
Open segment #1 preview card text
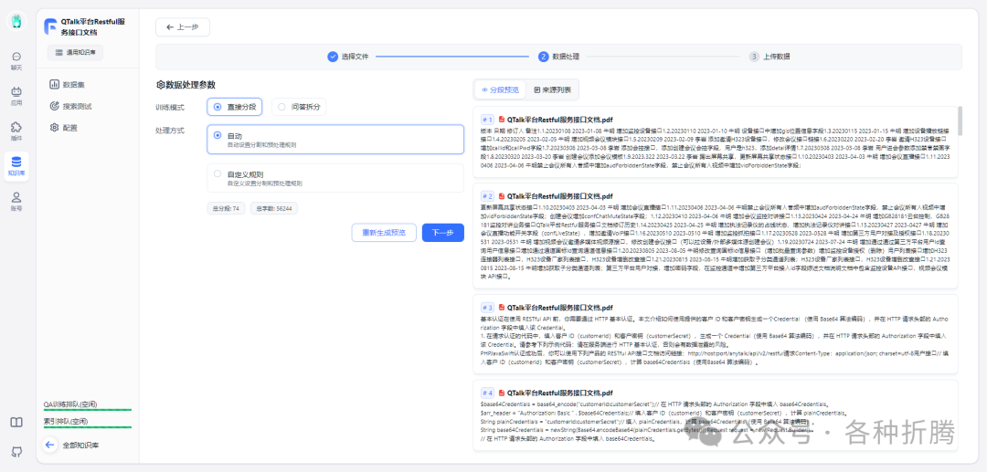pyautogui.click(x=716, y=148)
